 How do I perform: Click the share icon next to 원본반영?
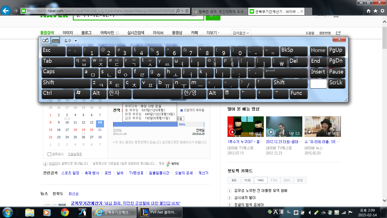pos(338,33)
